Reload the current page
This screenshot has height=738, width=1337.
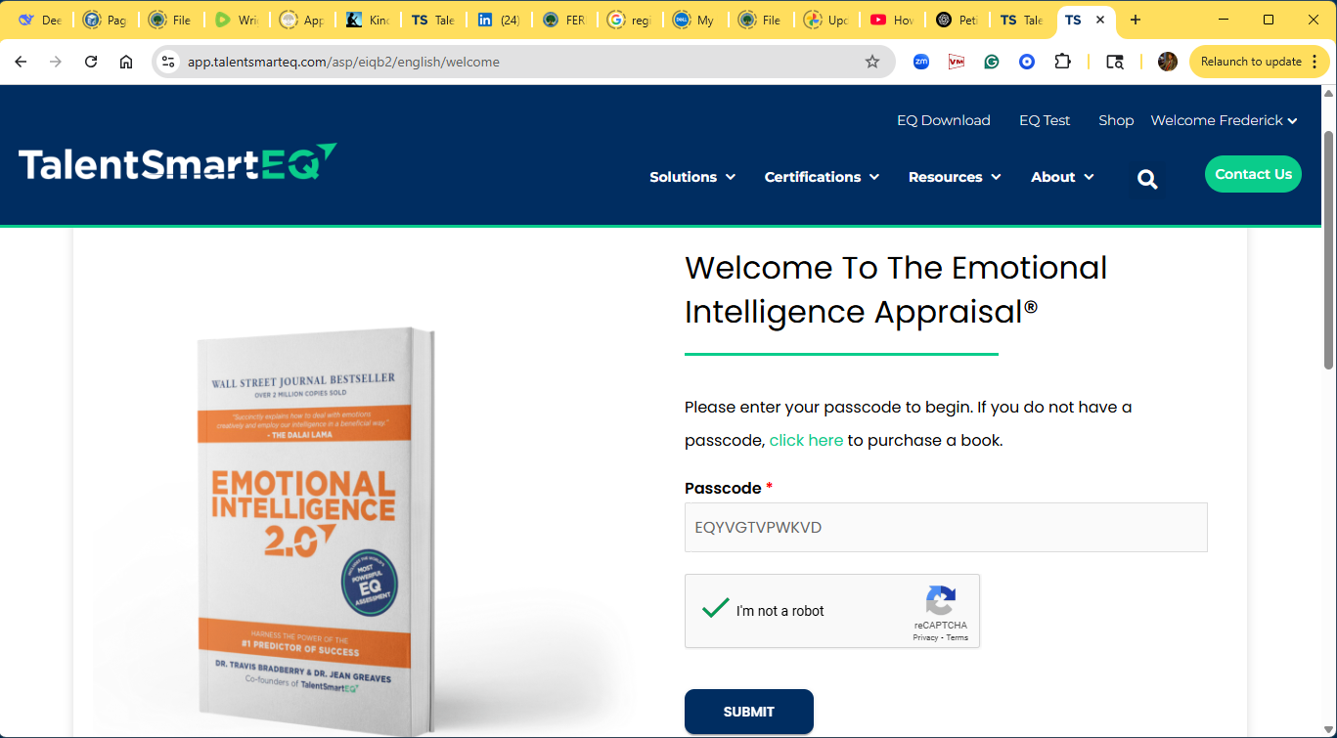[91, 62]
